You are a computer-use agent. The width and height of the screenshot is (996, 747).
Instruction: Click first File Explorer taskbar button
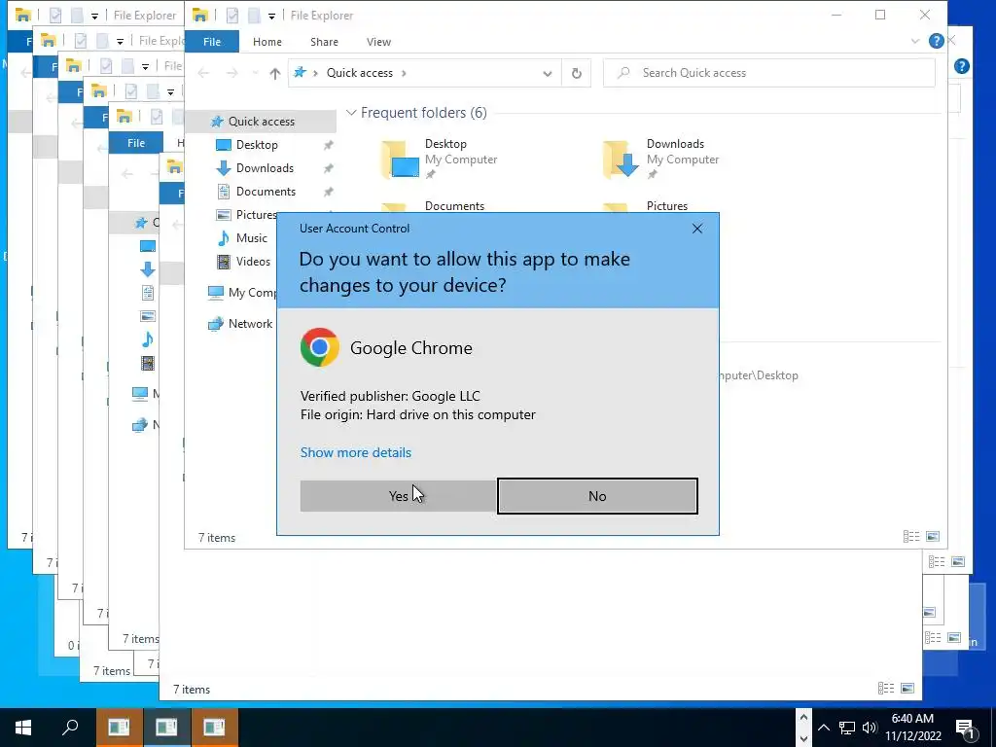[x=119, y=728]
